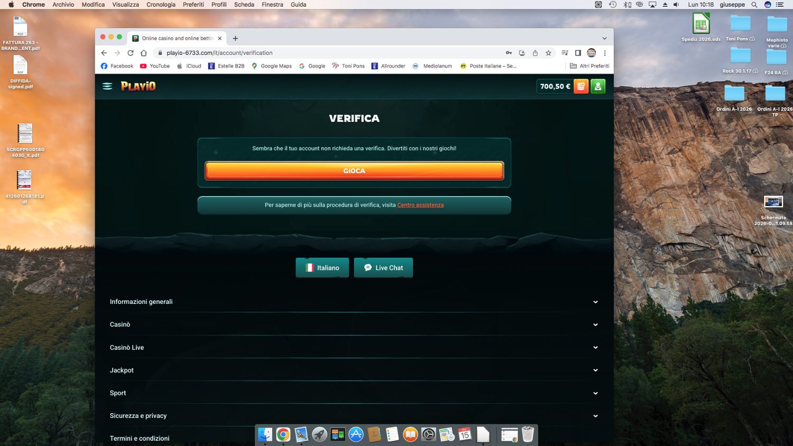Viewport: 793px width, 446px height.
Task: Open the green user profile icon
Action: point(598,86)
